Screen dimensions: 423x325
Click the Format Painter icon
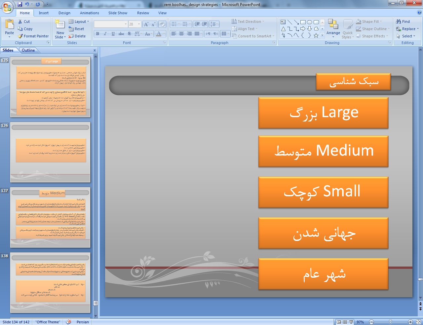click(x=20, y=36)
